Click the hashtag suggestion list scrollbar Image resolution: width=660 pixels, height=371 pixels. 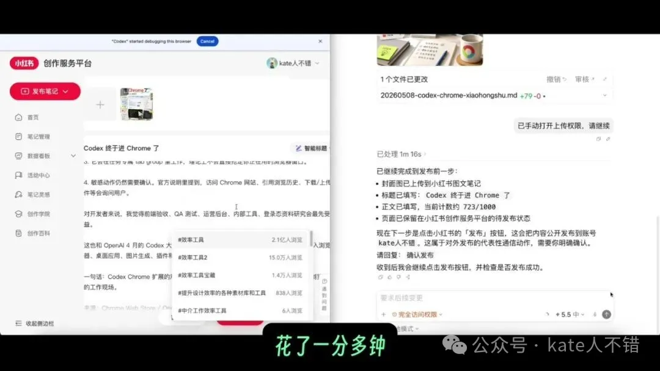click(311, 239)
